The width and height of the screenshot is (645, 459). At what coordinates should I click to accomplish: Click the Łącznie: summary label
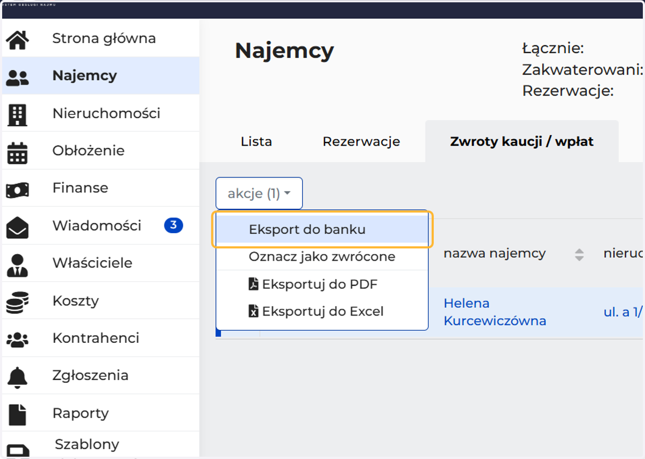coord(553,48)
